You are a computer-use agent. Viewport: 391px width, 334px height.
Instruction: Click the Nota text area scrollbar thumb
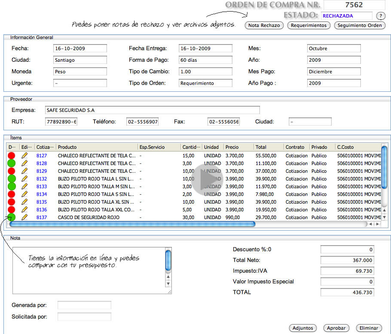(168, 260)
